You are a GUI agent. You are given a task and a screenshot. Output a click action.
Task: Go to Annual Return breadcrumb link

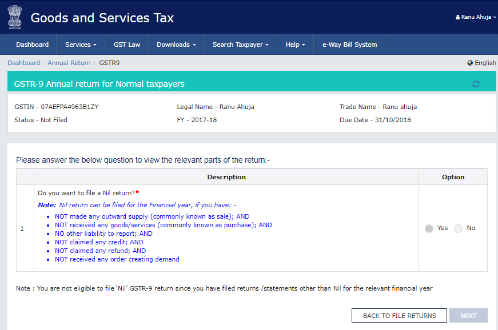pos(69,63)
